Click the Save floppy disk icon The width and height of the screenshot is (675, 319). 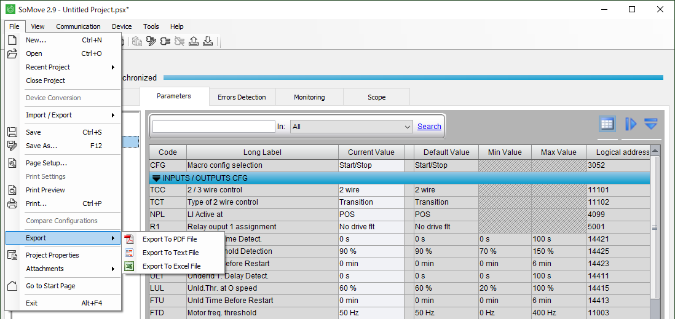pos(12,132)
